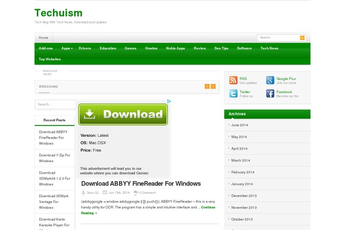The width and height of the screenshot is (345, 230).
Task: Open the Download ABBYY FineReader article title
Action: point(141,183)
